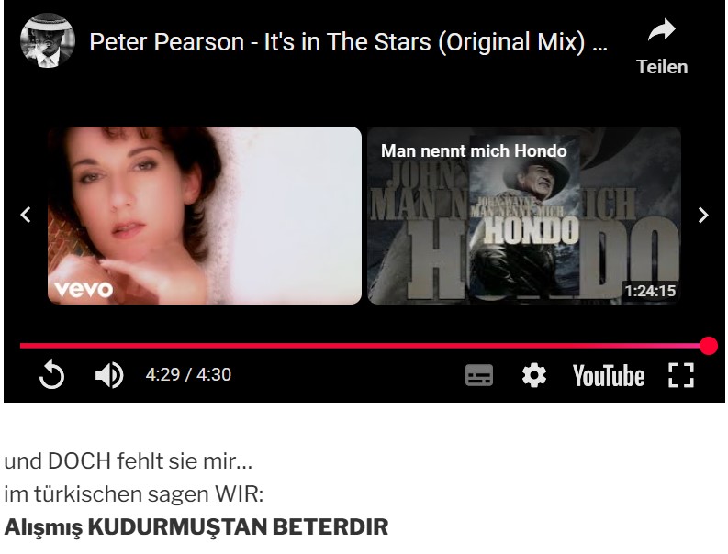Seek to the middle of progress bar
The image size is (728, 554).
(364, 346)
